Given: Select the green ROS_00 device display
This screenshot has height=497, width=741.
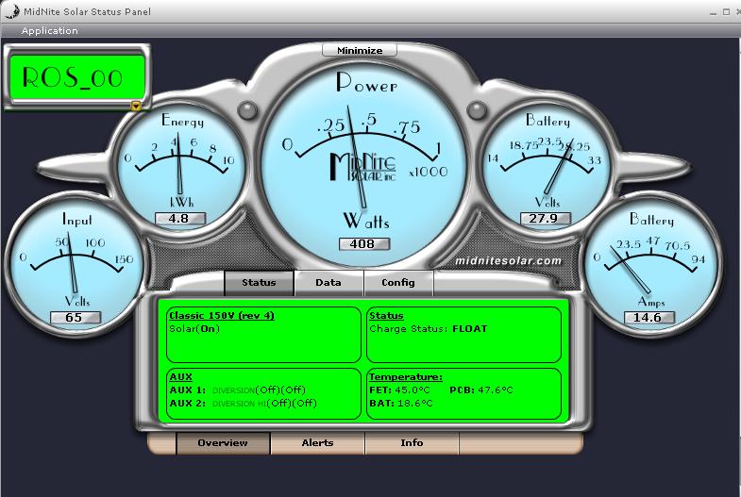Looking at the screenshot, I should 77,77.
